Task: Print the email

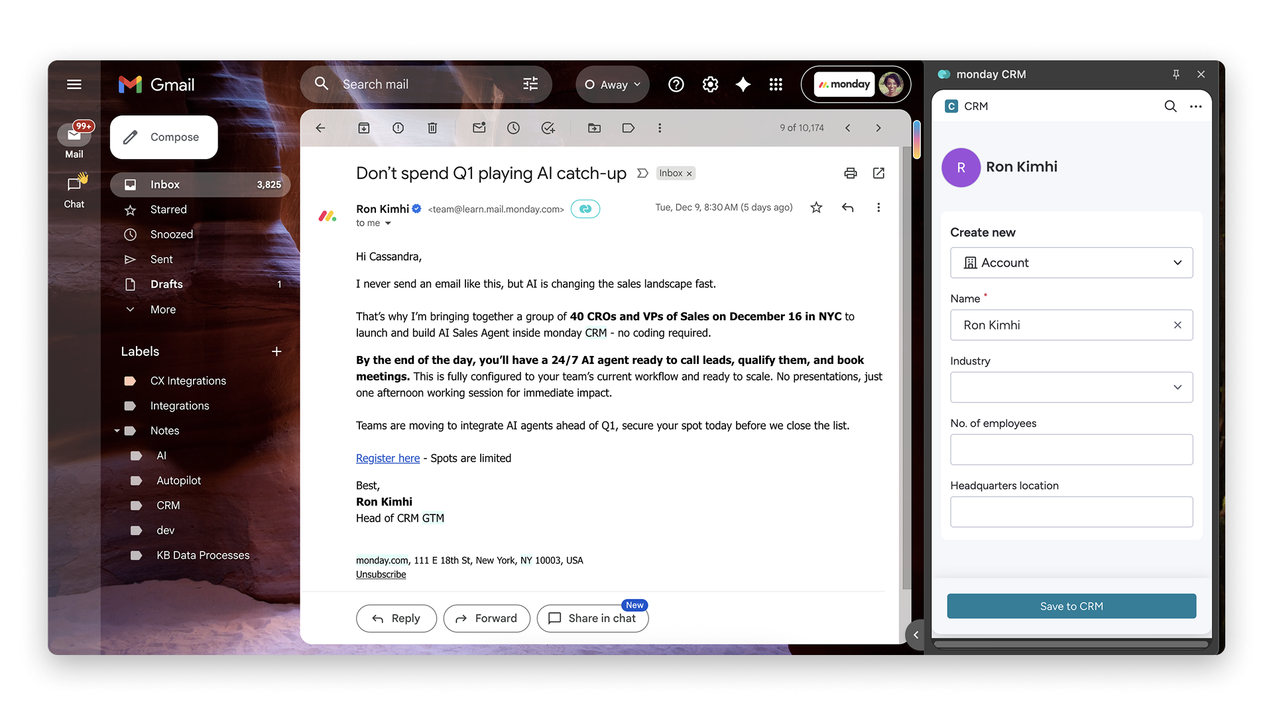Action: 851,173
